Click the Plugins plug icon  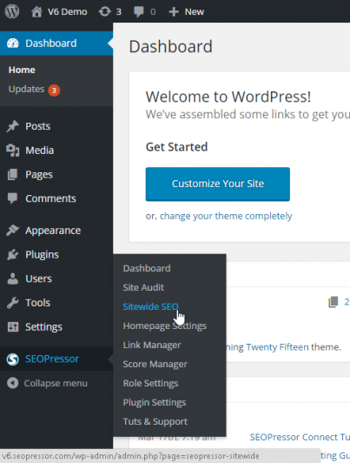point(12,254)
